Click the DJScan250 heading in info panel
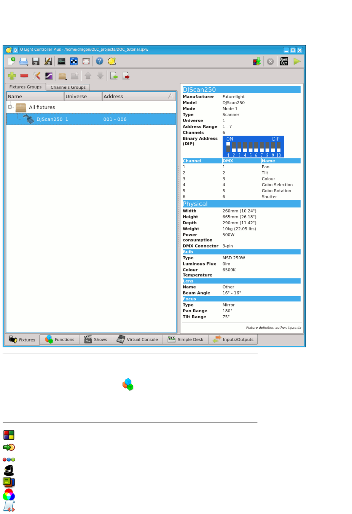 [242, 90]
